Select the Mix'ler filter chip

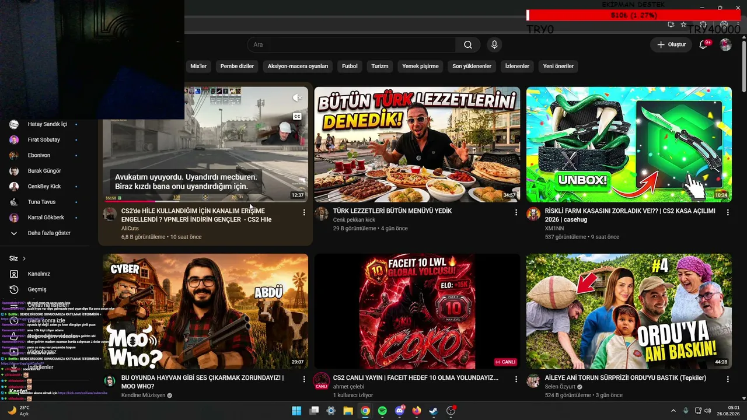[198, 66]
